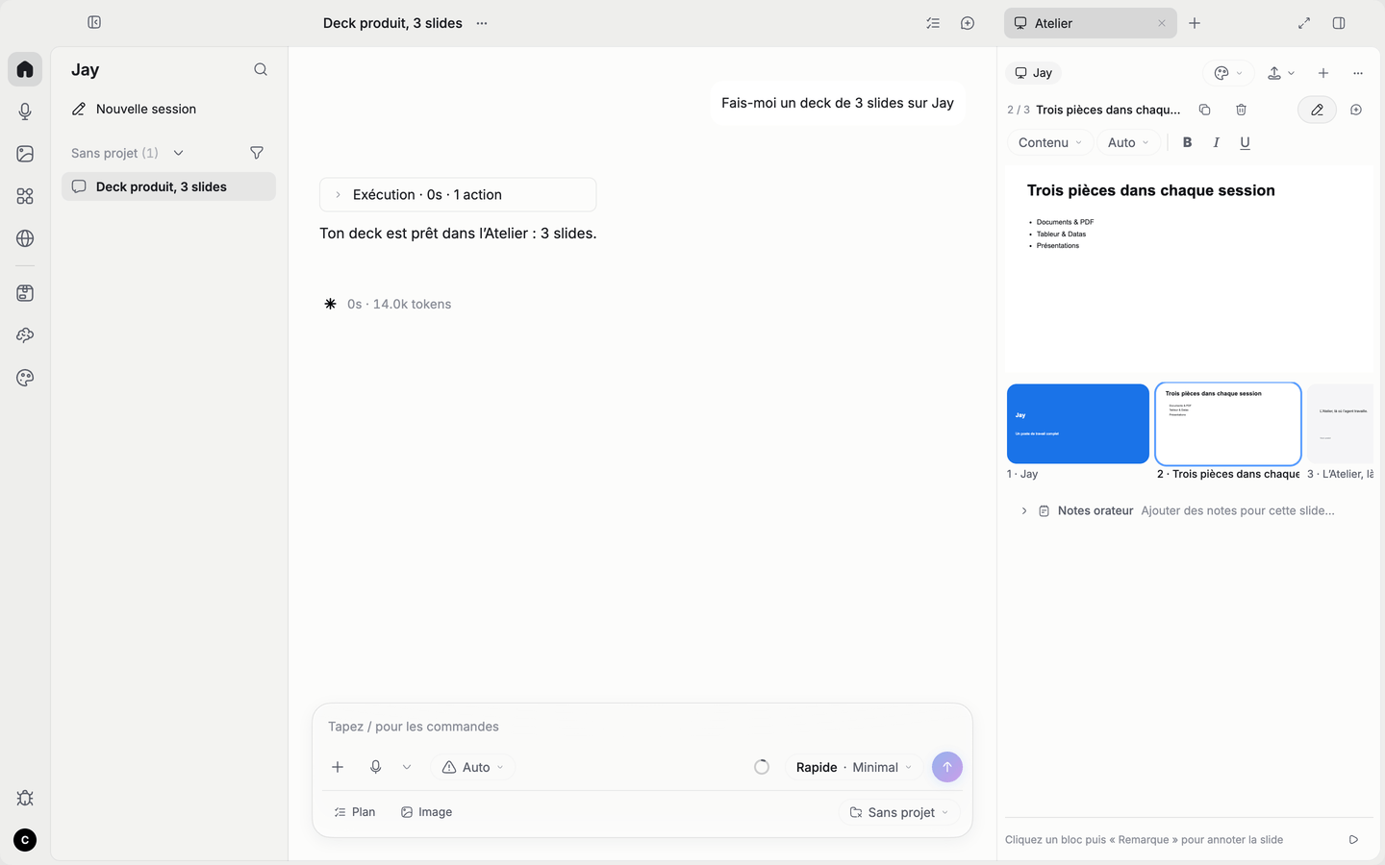Search sessions with the magnifier icon
Image resolution: width=1385 pixels, height=865 pixels.
[x=261, y=69]
